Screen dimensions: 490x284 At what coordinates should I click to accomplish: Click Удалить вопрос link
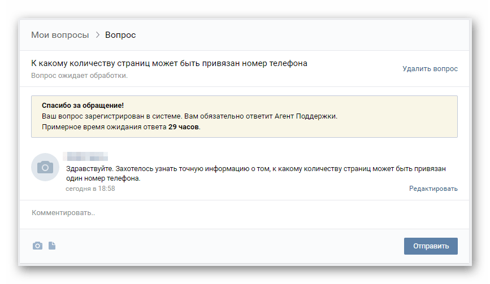pyautogui.click(x=430, y=69)
